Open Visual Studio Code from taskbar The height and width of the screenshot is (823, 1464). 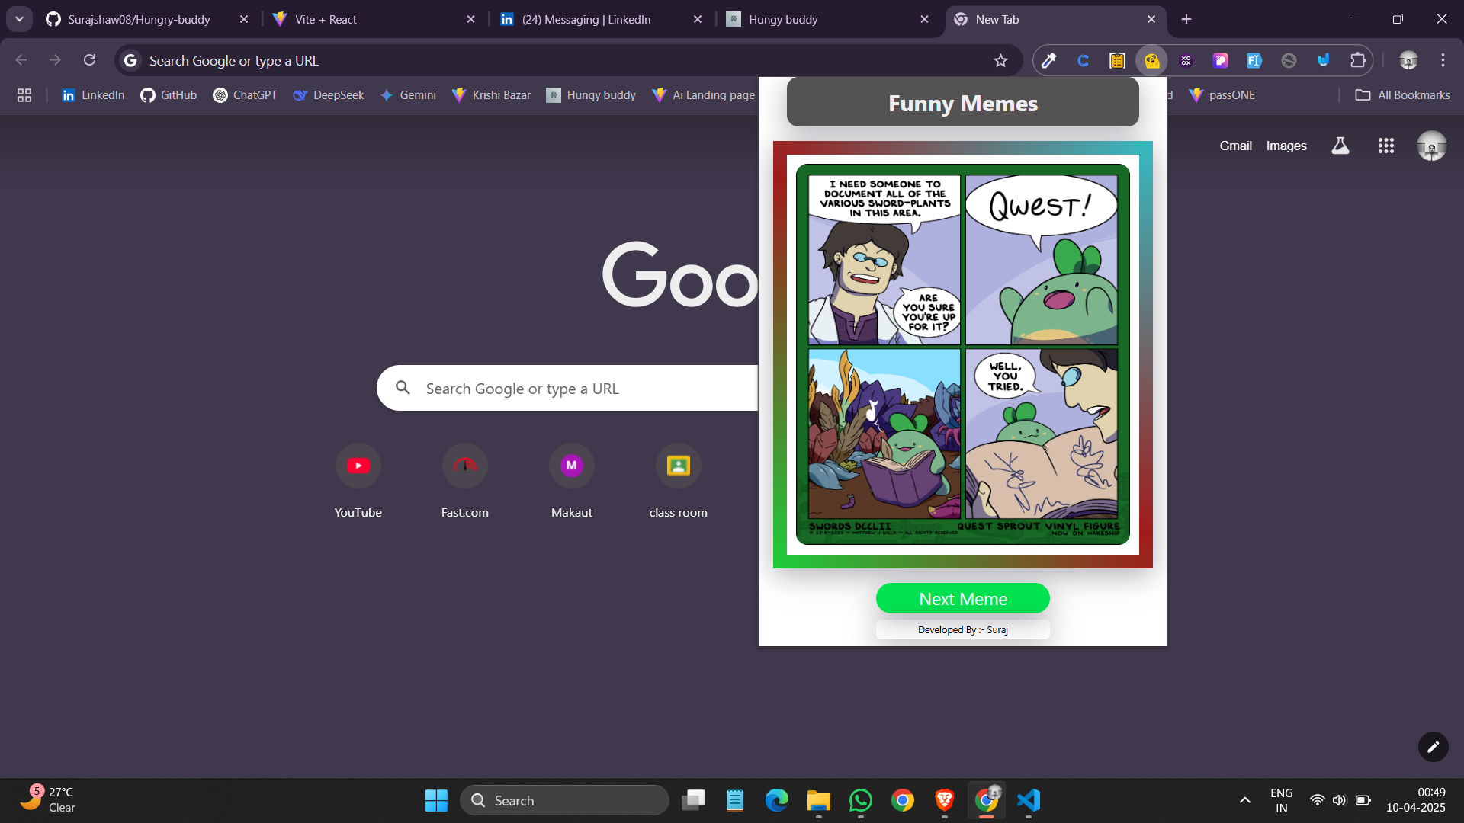[x=1028, y=800]
